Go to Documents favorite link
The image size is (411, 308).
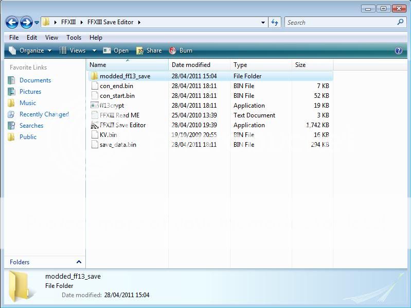(35, 80)
